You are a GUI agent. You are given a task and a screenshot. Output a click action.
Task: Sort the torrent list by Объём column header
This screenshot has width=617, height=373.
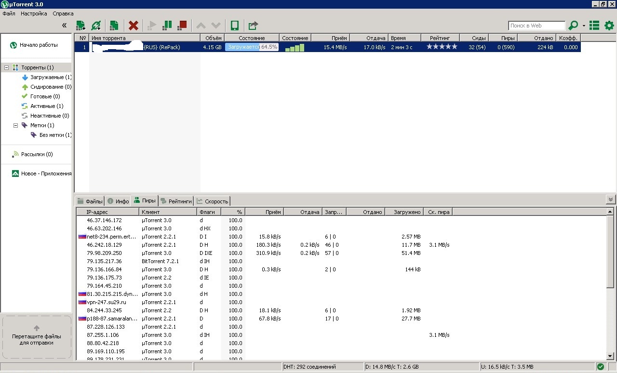click(x=213, y=38)
